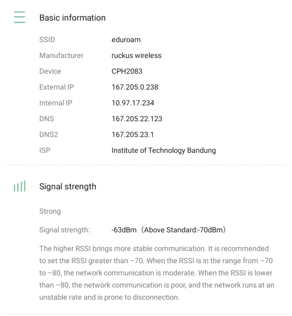Image resolution: width=292 pixels, height=316 pixels.
Task: Click the manufacturer value ruckus wireless
Action: (x=136, y=56)
